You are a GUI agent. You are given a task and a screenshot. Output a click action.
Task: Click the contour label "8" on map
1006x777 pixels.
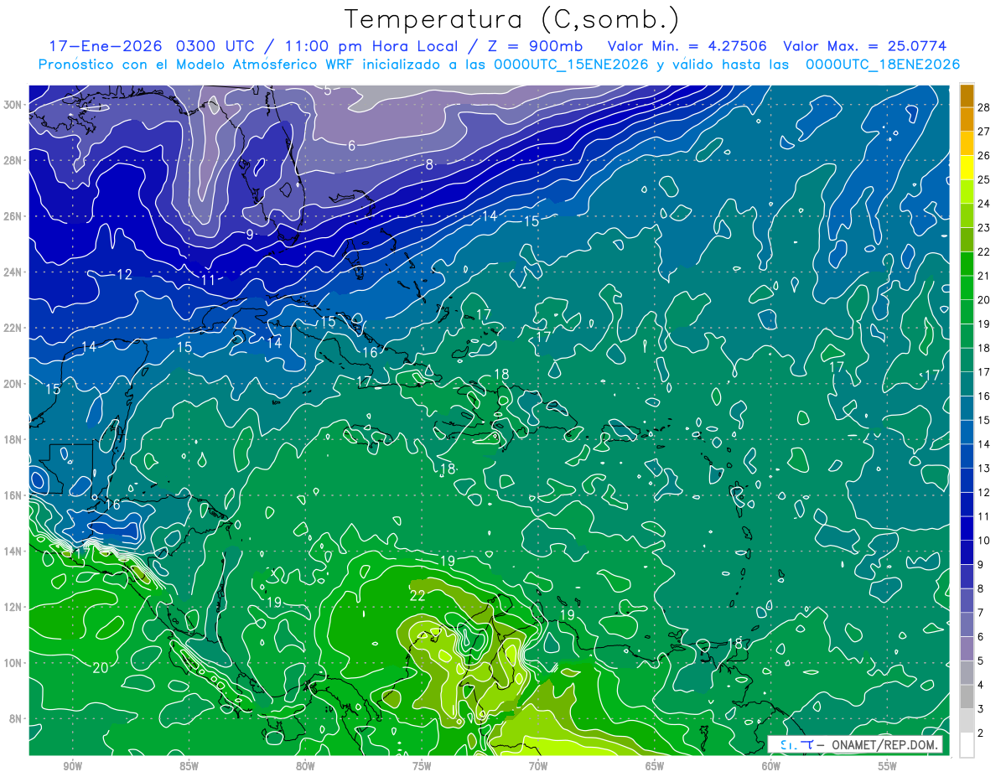(x=429, y=165)
